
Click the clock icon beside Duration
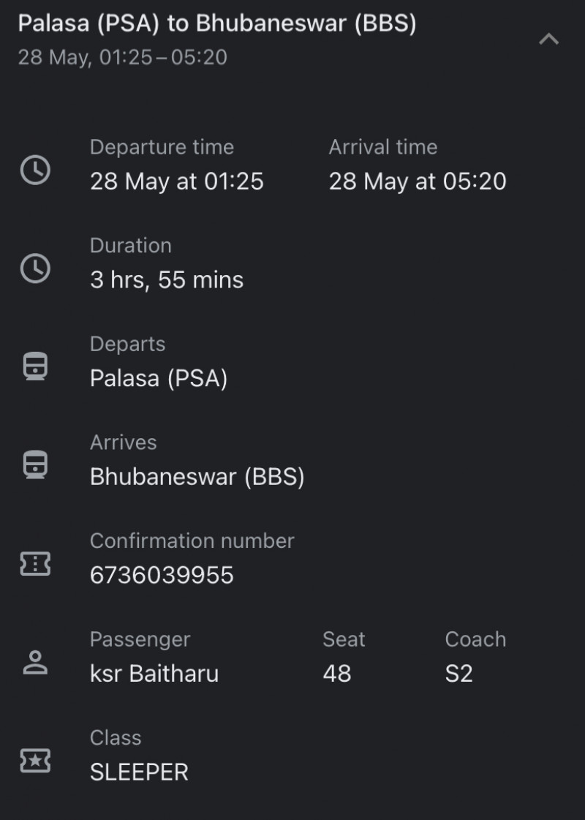(35, 268)
